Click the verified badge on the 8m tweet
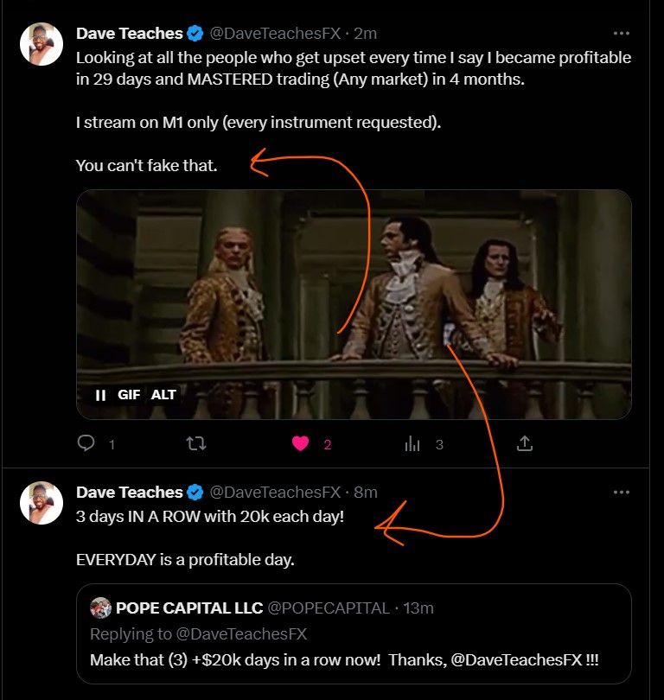The height and width of the screenshot is (700, 664). 196,492
